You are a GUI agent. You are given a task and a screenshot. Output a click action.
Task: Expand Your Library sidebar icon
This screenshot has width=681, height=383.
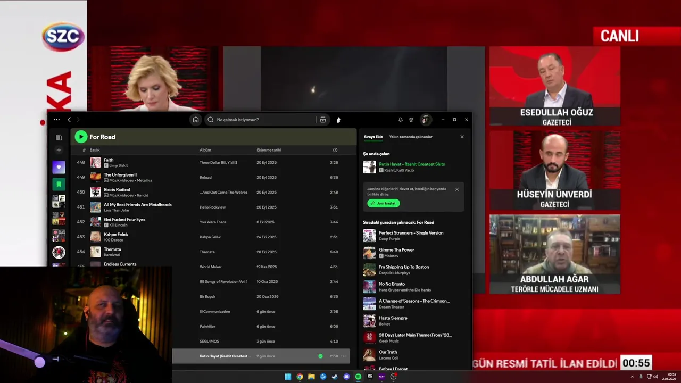pos(59,137)
